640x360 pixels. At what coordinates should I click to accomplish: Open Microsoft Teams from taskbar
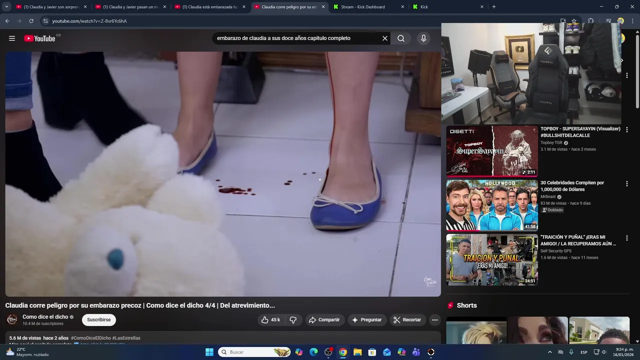pos(416,352)
